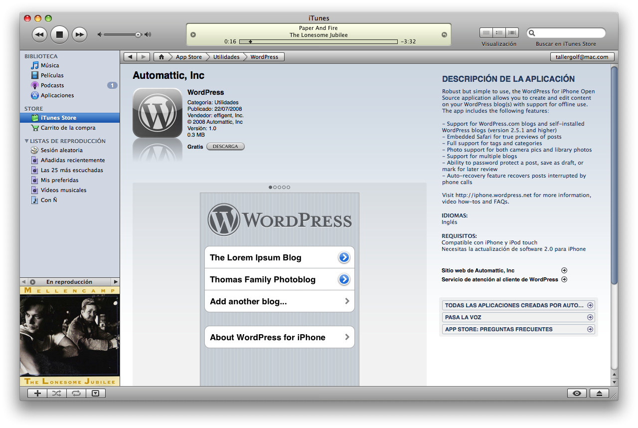Navigate to Utilidades breadcrumb
The width and height of the screenshot is (638, 428).
pyautogui.click(x=226, y=57)
